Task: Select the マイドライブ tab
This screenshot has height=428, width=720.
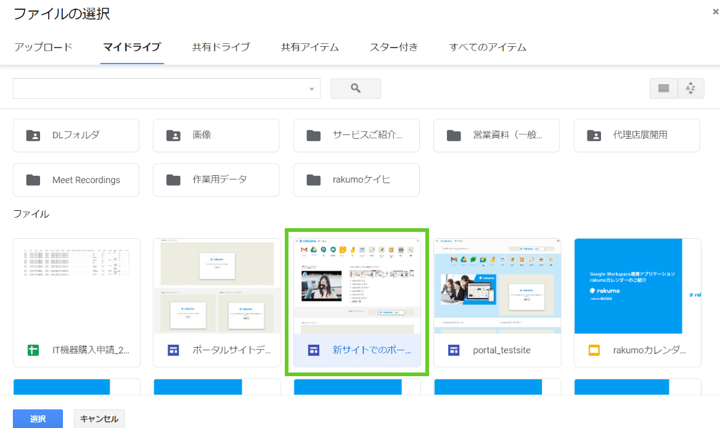Action: (132, 47)
